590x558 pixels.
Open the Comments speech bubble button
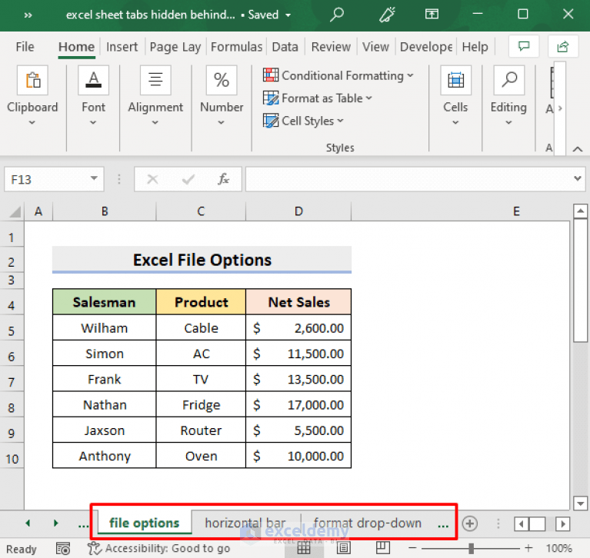point(524,47)
